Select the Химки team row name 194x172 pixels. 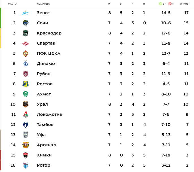click(44, 155)
